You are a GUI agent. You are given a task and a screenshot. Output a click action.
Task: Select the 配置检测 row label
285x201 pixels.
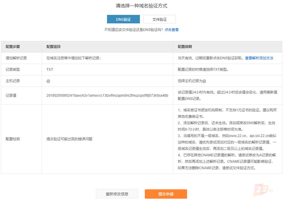coord(13,139)
